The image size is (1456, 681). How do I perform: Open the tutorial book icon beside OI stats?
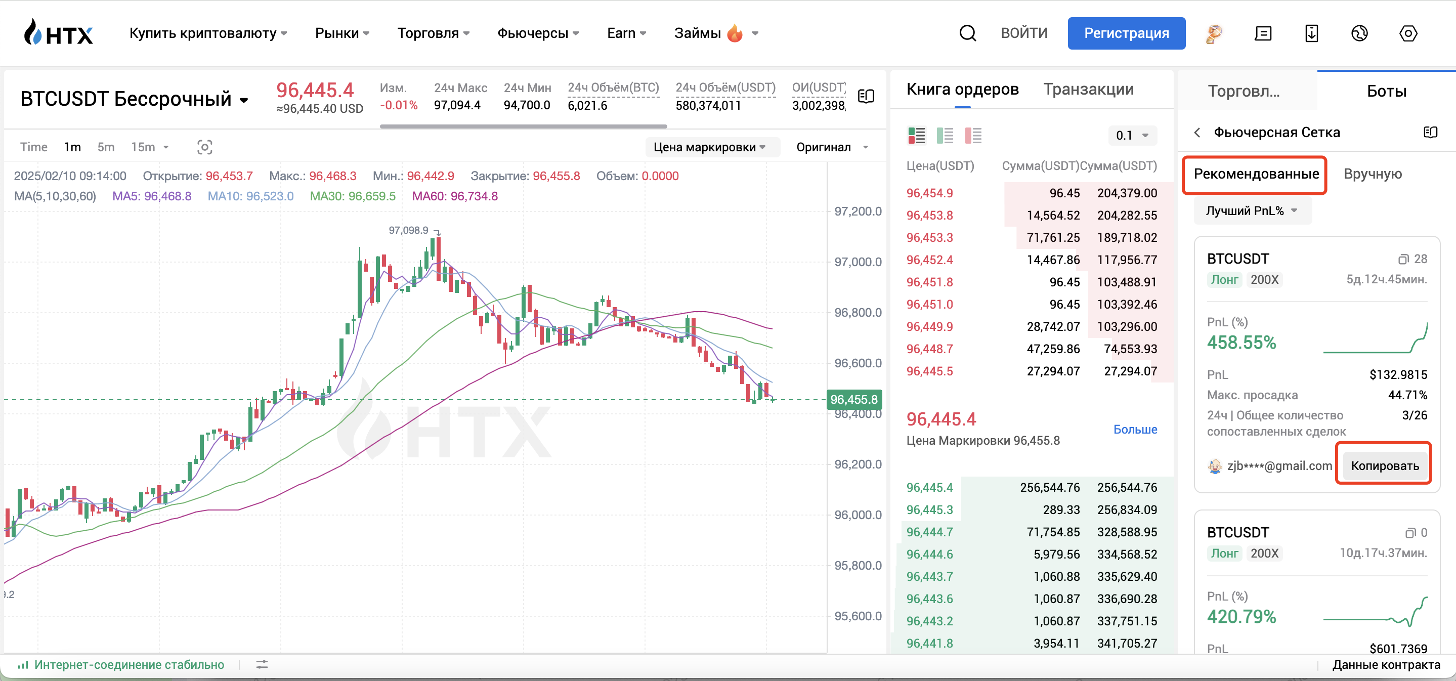click(866, 97)
